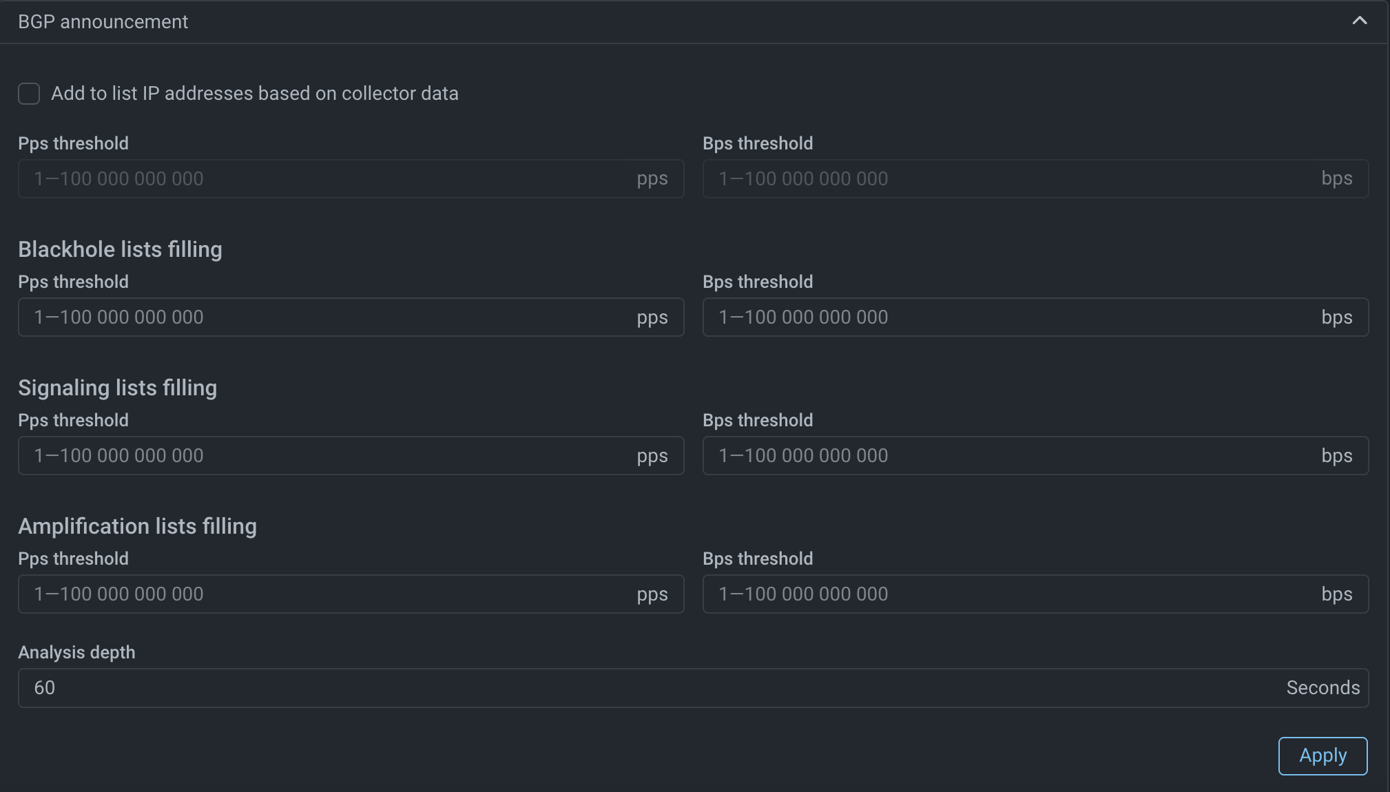Viewport: 1390px width, 792px height.
Task: Click the Analysis depth field showing 60
Action: (x=647, y=688)
